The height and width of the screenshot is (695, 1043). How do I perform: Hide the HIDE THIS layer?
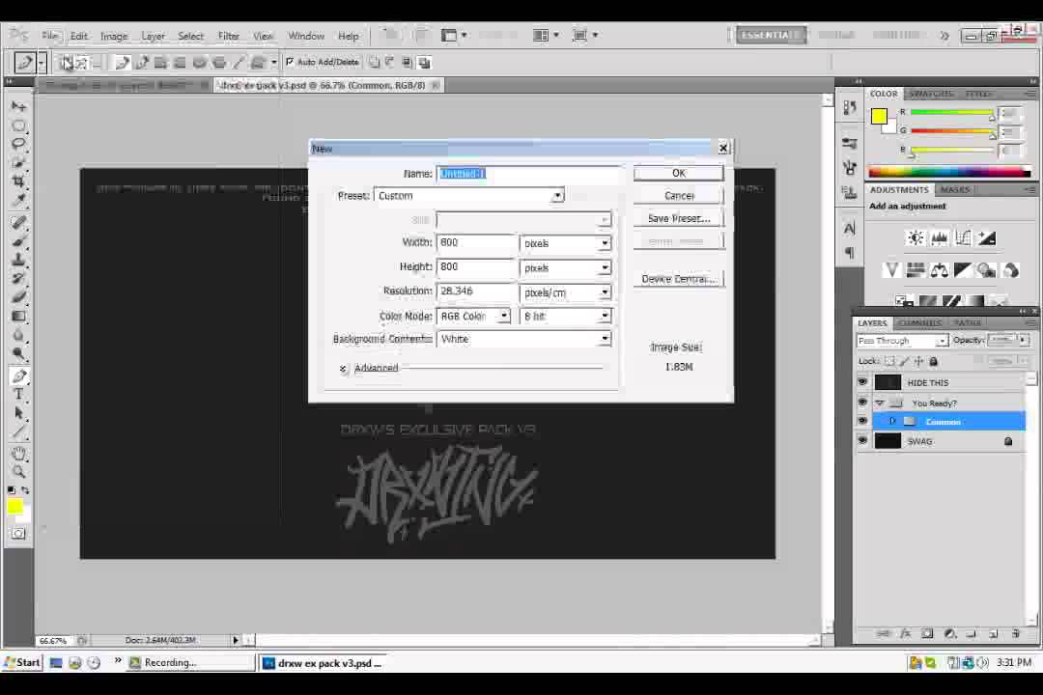[862, 382]
